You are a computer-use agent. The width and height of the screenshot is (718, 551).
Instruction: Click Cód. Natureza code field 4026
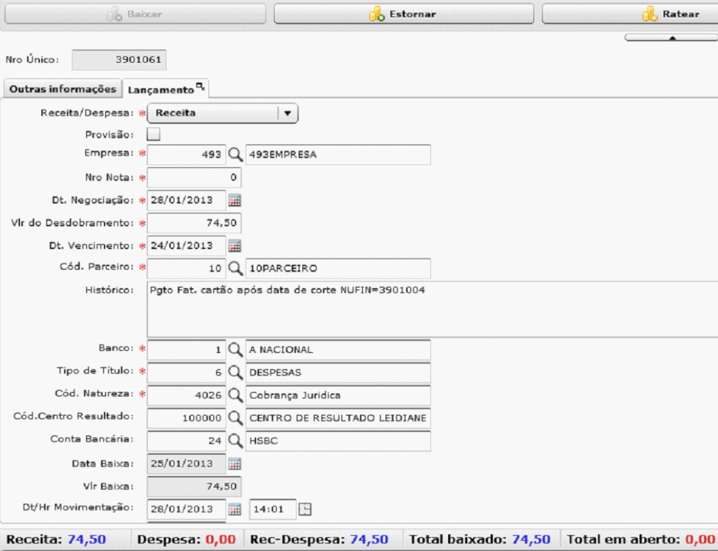(187, 395)
